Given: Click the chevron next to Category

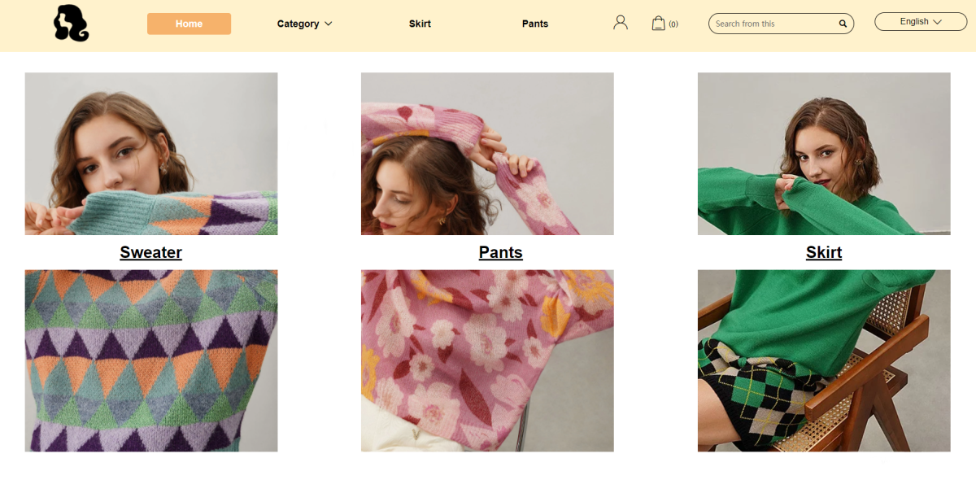Looking at the screenshot, I should click(x=329, y=24).
